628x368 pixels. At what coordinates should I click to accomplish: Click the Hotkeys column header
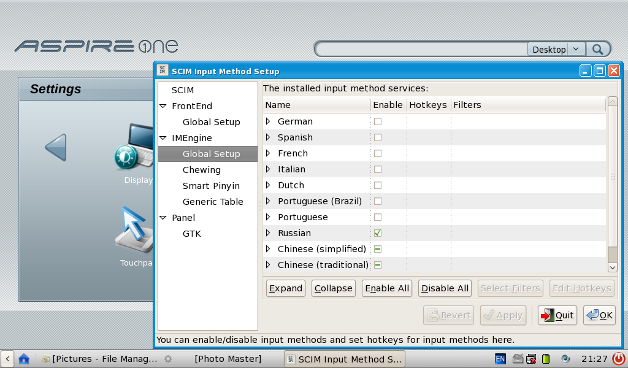click(x=429, y=105)
